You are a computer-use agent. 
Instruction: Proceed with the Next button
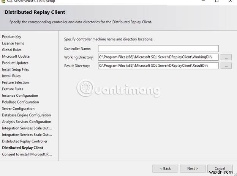coord(193,168)
